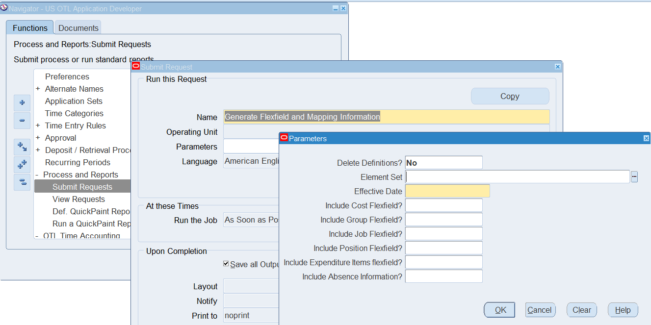The image size is (651, 325).
Task: Expand the Time Entry Rules node
Action: 38,125
